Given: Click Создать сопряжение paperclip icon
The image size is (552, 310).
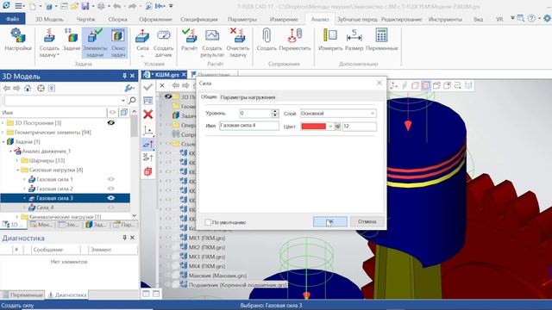Looking at the screenshot, I should pos(267,40).
